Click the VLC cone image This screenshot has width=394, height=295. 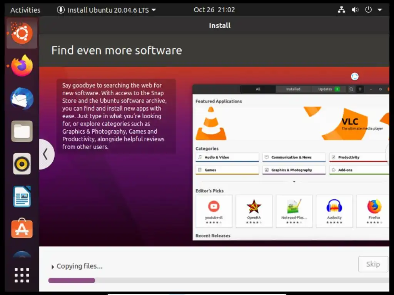[211, 123]
